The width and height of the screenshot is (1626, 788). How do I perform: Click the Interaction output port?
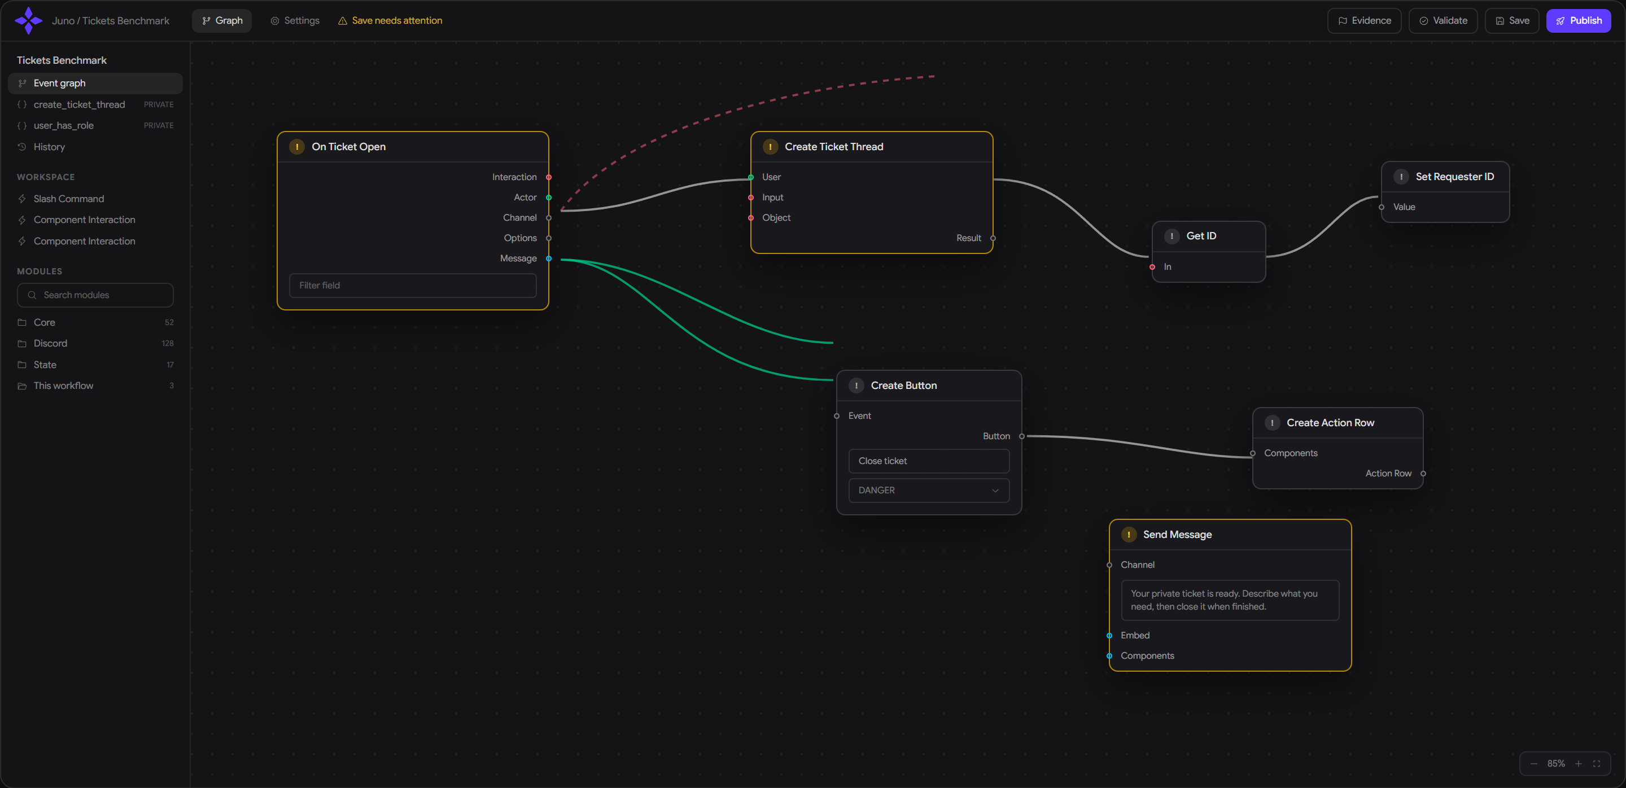549,177
